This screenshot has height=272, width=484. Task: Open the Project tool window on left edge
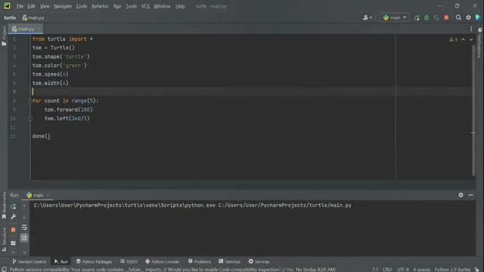point(4,36)
